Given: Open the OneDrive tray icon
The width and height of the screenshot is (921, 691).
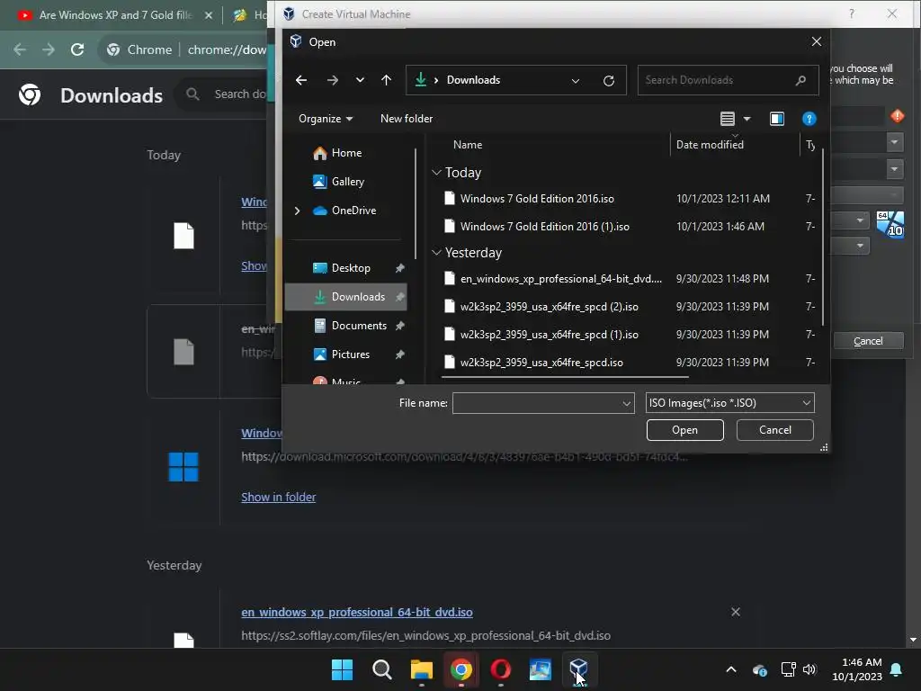Looking at the screenshot, I should coord(759,669).
